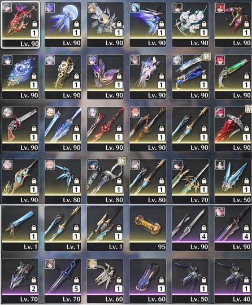Click the Lv. 70 golden-hilted sword
252x305 pixels.
point(190,181)
